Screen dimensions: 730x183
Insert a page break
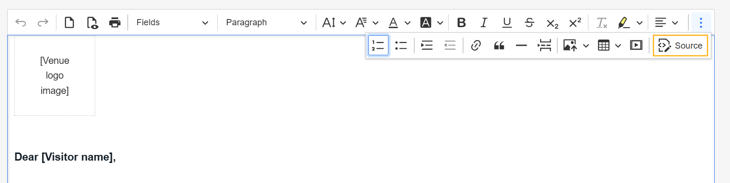544,45
